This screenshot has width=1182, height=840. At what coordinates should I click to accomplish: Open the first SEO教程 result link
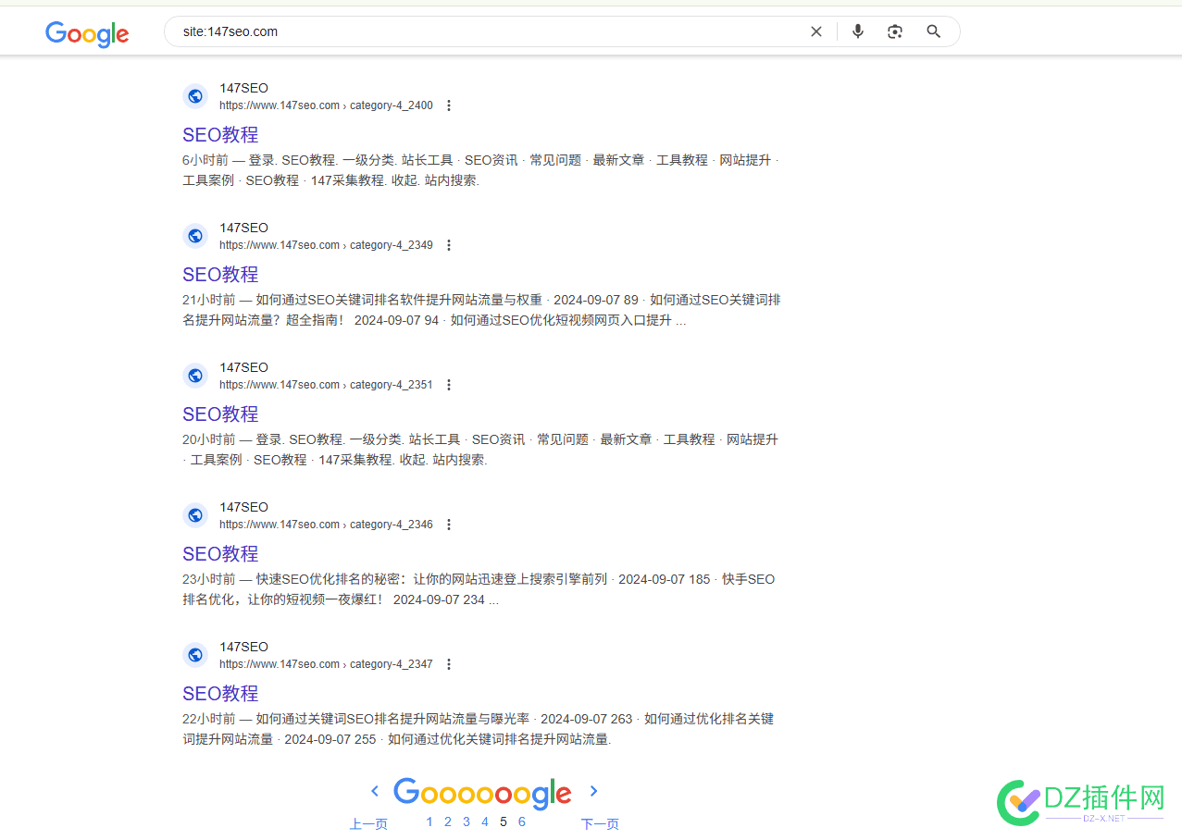coord(220,134)
